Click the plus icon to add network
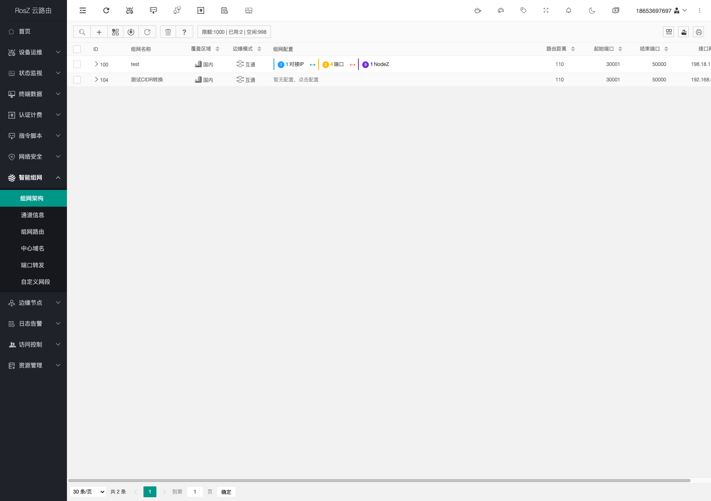The image size is (711, 501). (x=99, y=32)
